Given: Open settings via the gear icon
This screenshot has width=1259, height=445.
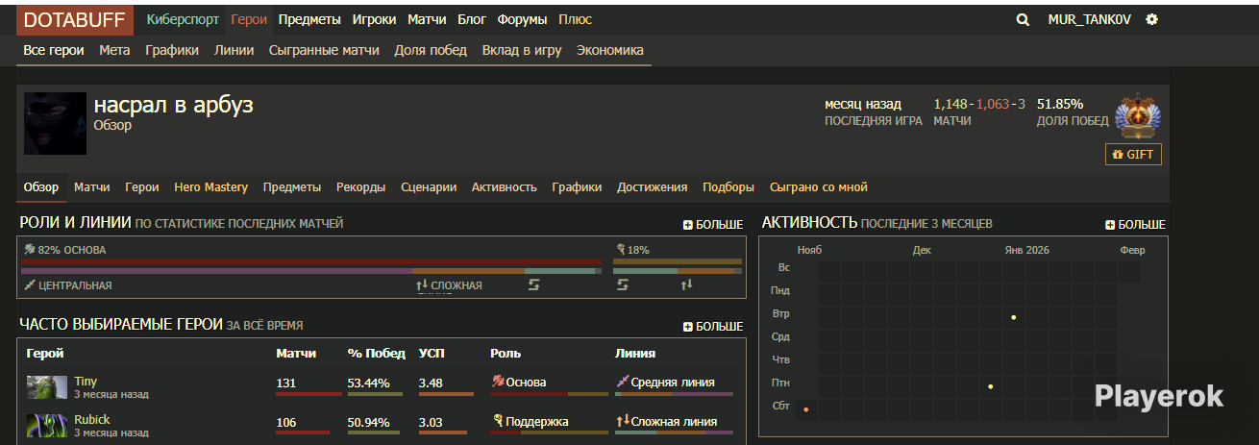Looking at the screenshot, I should (1152, 19).
